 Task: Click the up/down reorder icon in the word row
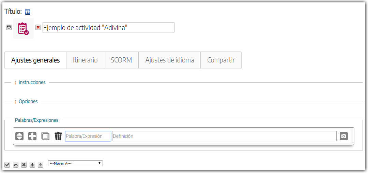point(19,136)
